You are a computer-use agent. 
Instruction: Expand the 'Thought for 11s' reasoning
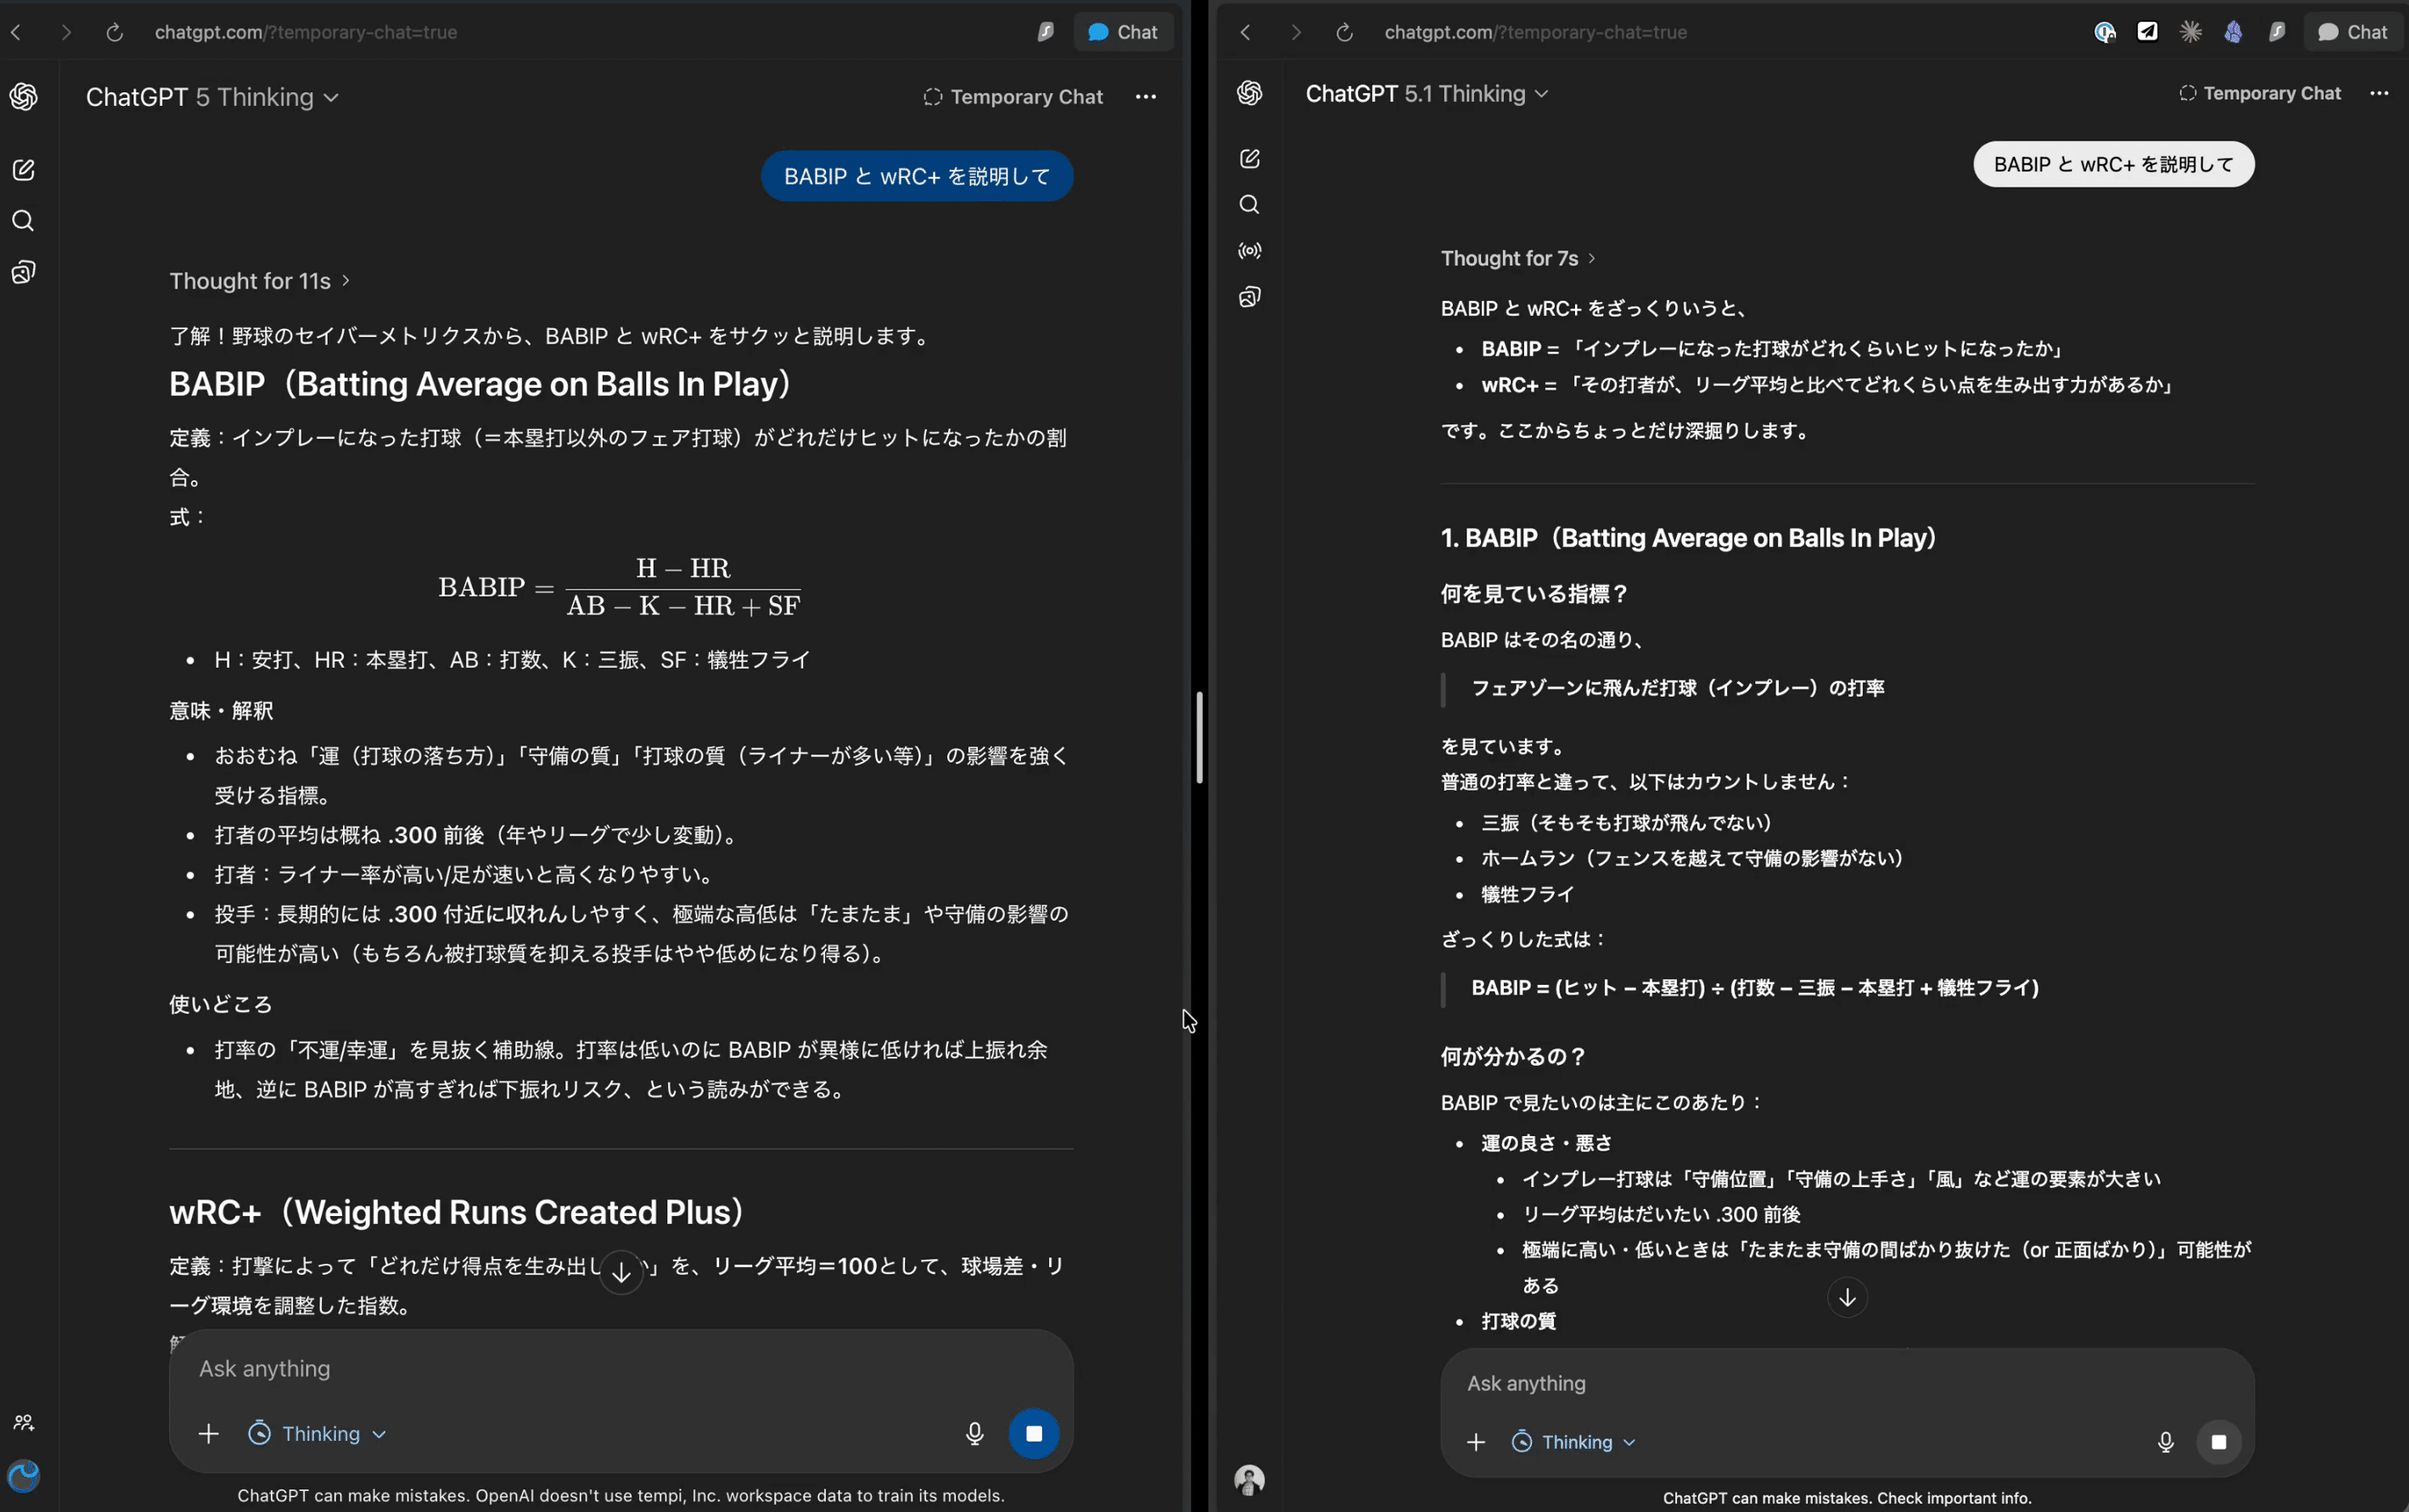point(258,281)
